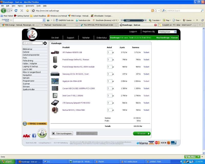
Task: Click the bookmark star in address bar
Action: click(x=156, y=11)
